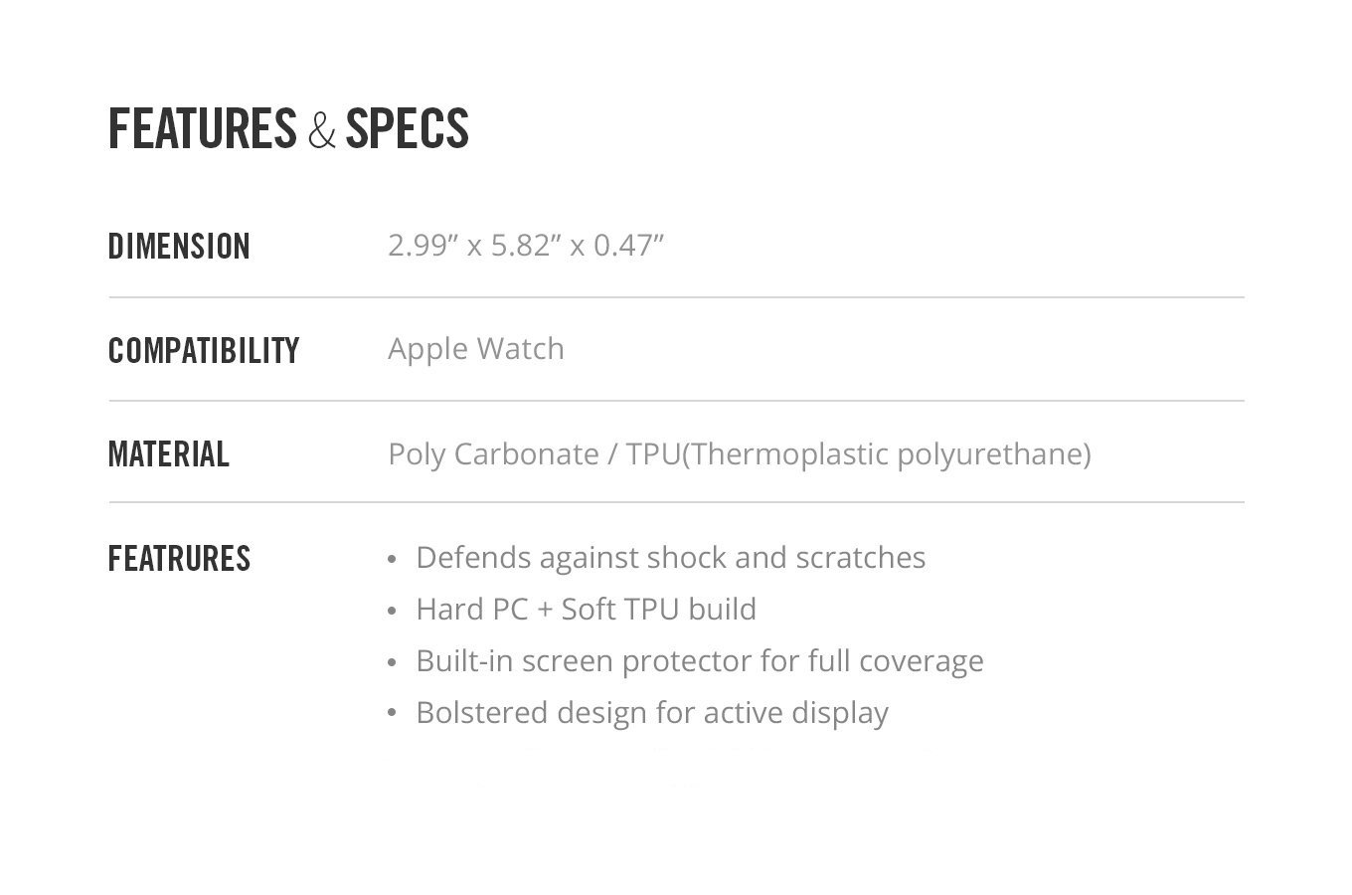The image size is (1352, 895).
Task: Click the "Bolstered design for active display" line
Action: (x=652, y=713)
